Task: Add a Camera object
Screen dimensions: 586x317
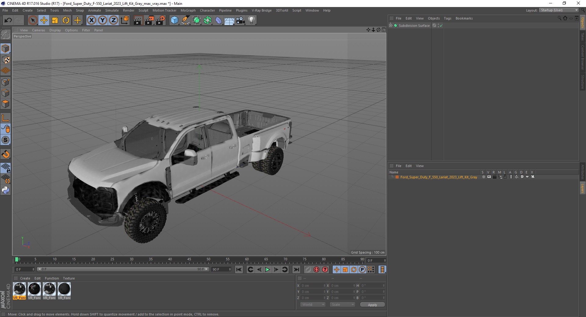Action: (x=241, y=20)
